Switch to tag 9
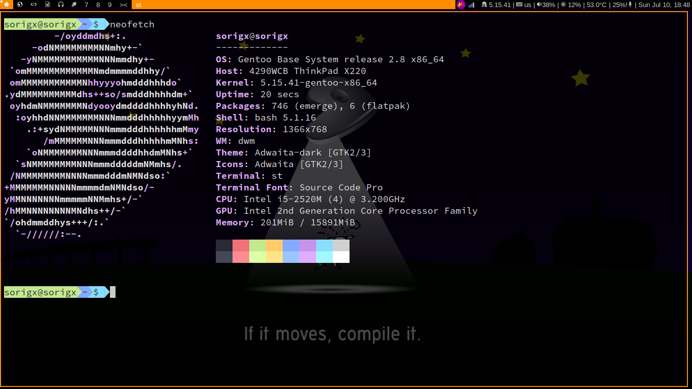692x389 pixels. 110,5
